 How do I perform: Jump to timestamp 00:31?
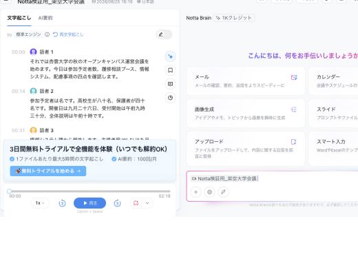[x=19, y=131]
